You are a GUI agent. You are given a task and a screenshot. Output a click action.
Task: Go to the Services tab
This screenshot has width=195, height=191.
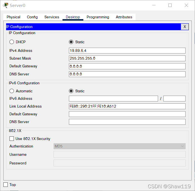pyautogui.click(x=52, y=17)
